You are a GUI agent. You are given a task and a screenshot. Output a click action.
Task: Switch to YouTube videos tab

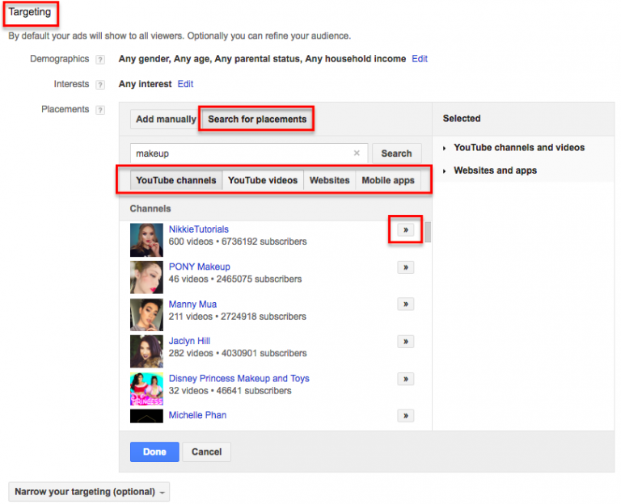click(263, 180)
